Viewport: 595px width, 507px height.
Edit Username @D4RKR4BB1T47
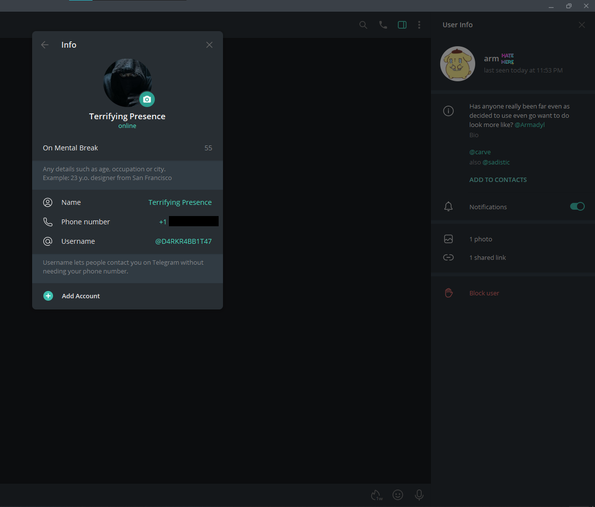128,241
